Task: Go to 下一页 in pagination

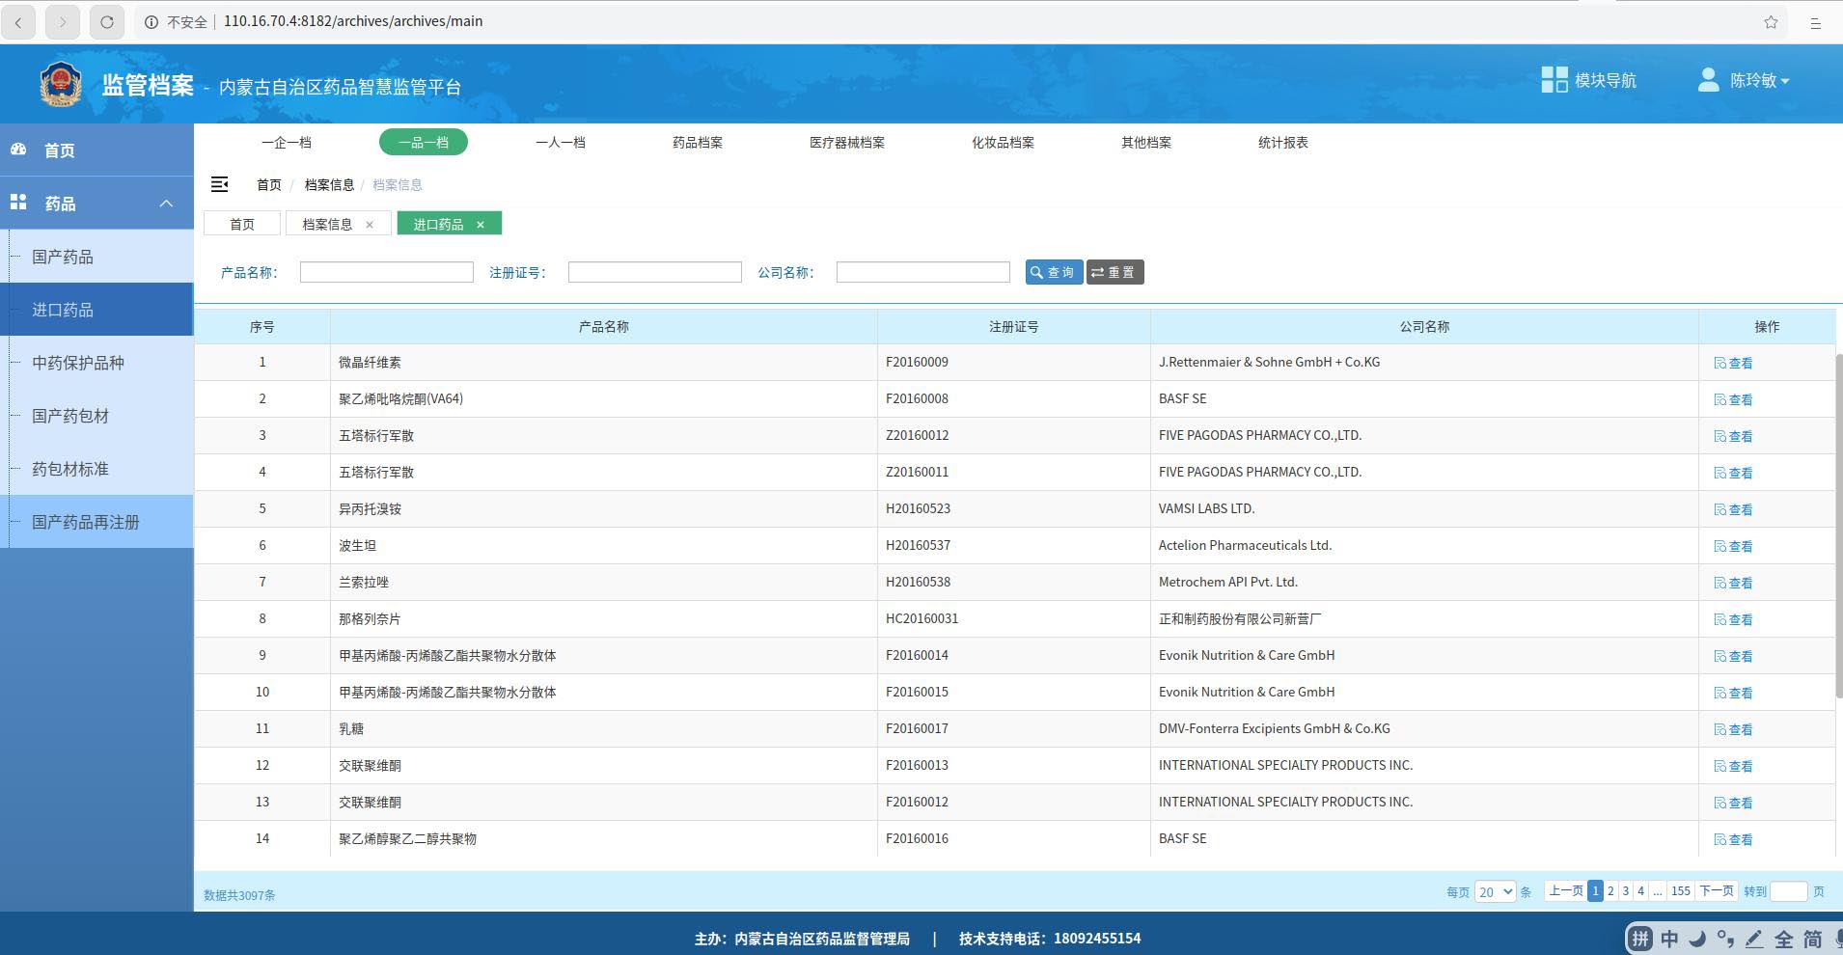Action: coord(1716,891)
